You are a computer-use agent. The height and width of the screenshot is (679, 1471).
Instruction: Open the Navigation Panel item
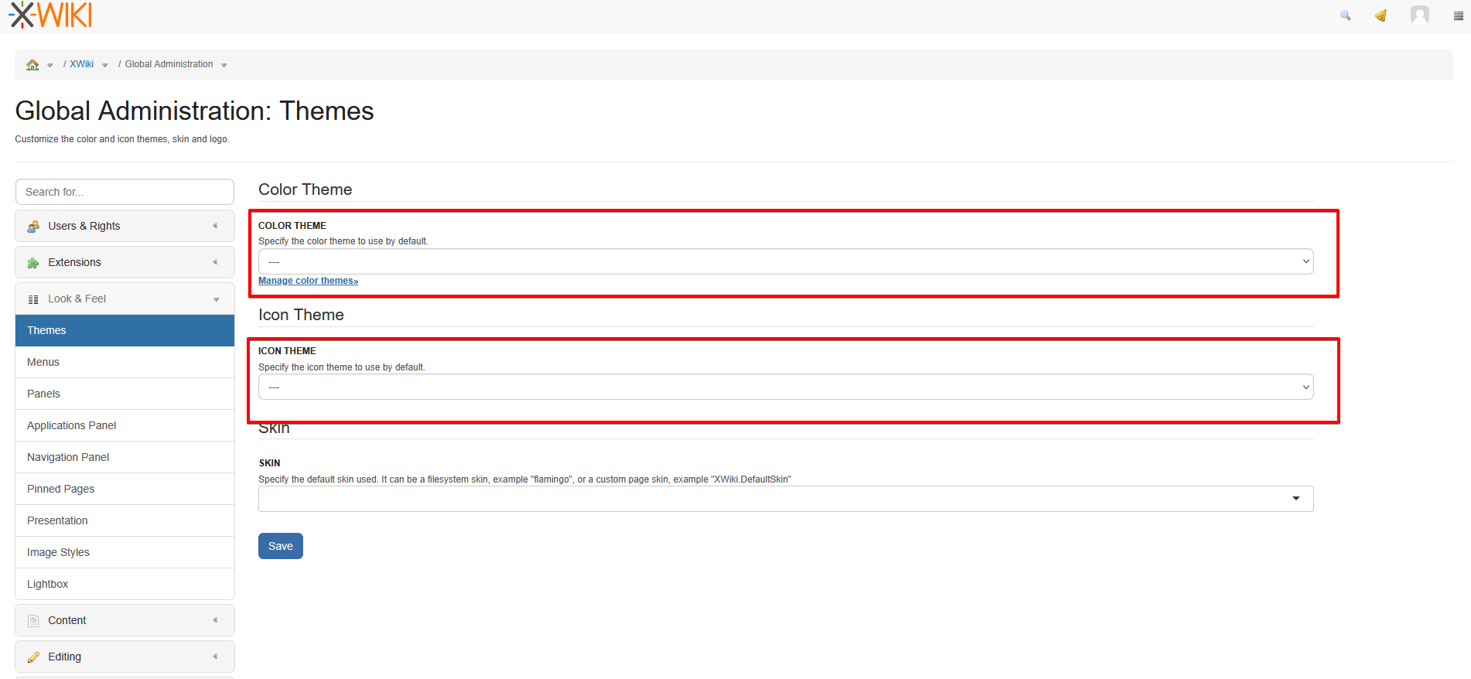tap(125, 457)
